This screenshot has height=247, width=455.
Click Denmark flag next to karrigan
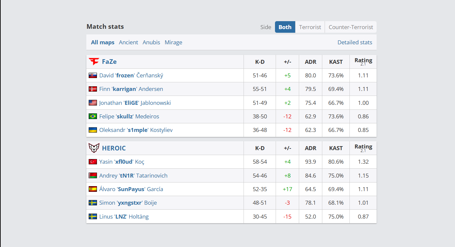pos(93,89)
